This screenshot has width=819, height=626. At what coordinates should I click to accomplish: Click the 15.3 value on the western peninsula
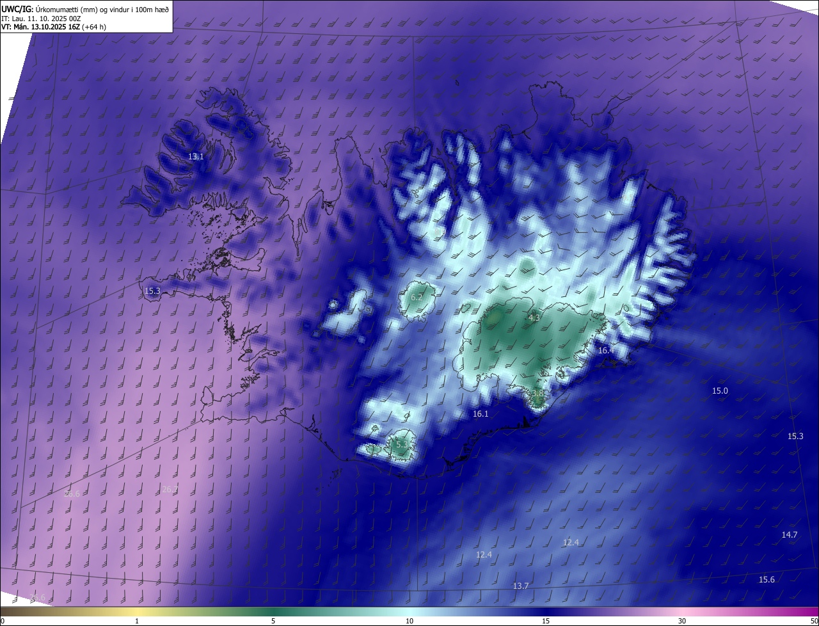tap(152, 291)
